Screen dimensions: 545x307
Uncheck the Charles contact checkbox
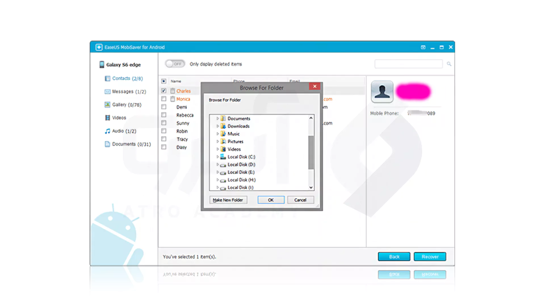pos(164,91)
